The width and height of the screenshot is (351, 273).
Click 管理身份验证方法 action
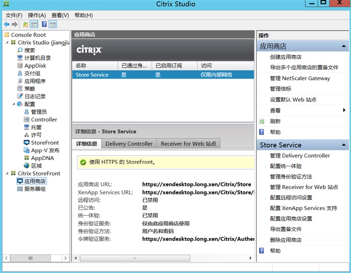pyautogui.click(x=291, y=176)
